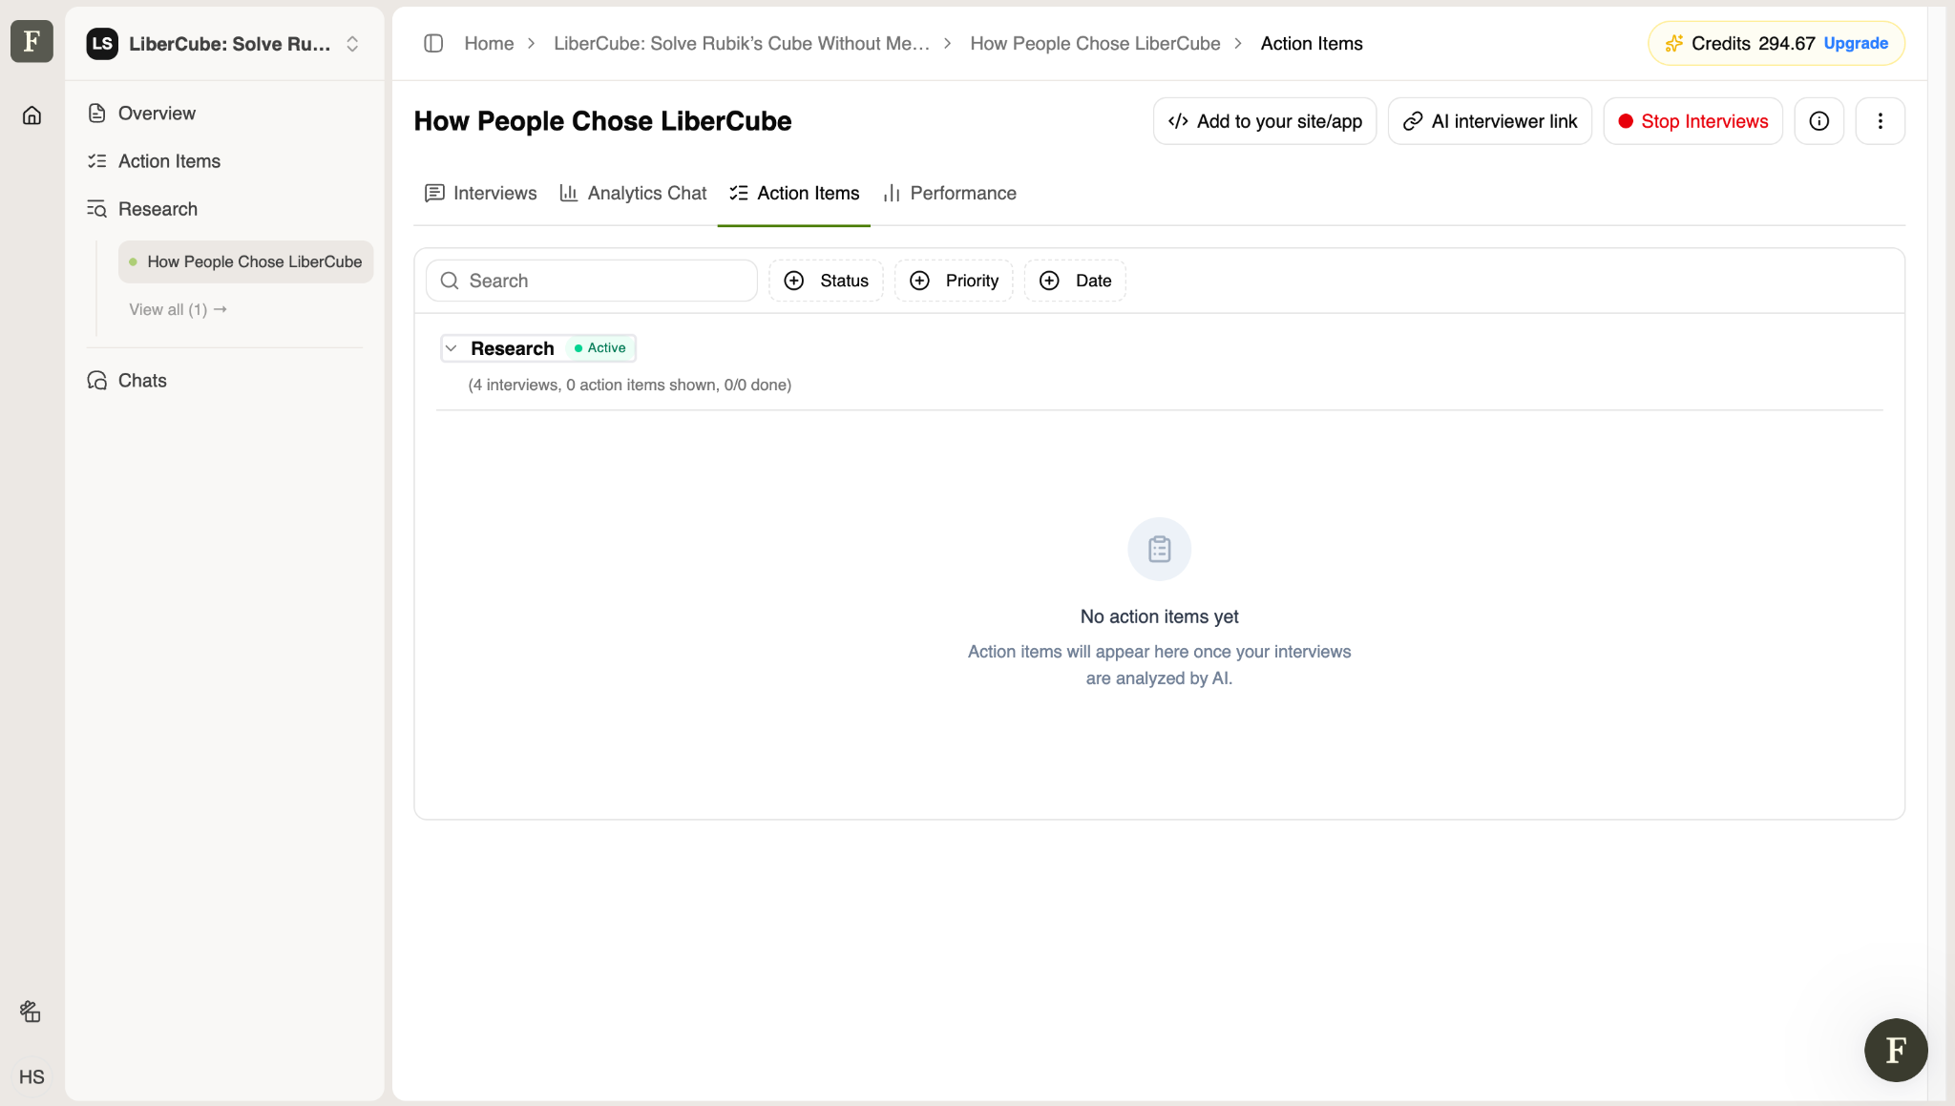The height and width of the screenshot is (1106, 1955).
Task: Toggle the sidebar panel icon near breadcrumbs
Action: (x=433, y=44)
